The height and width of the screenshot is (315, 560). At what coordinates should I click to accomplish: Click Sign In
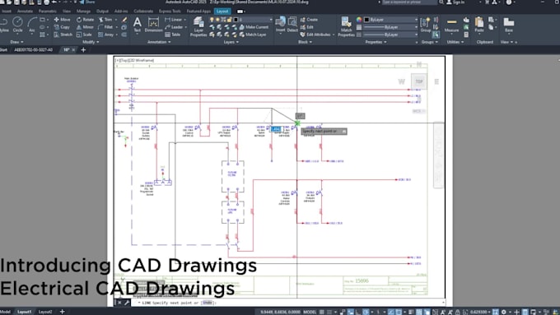pyautogui.click(x=455, y=2)
